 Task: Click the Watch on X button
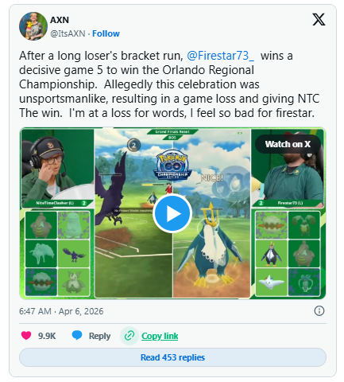pyautogui.click(x=288, y=144)
